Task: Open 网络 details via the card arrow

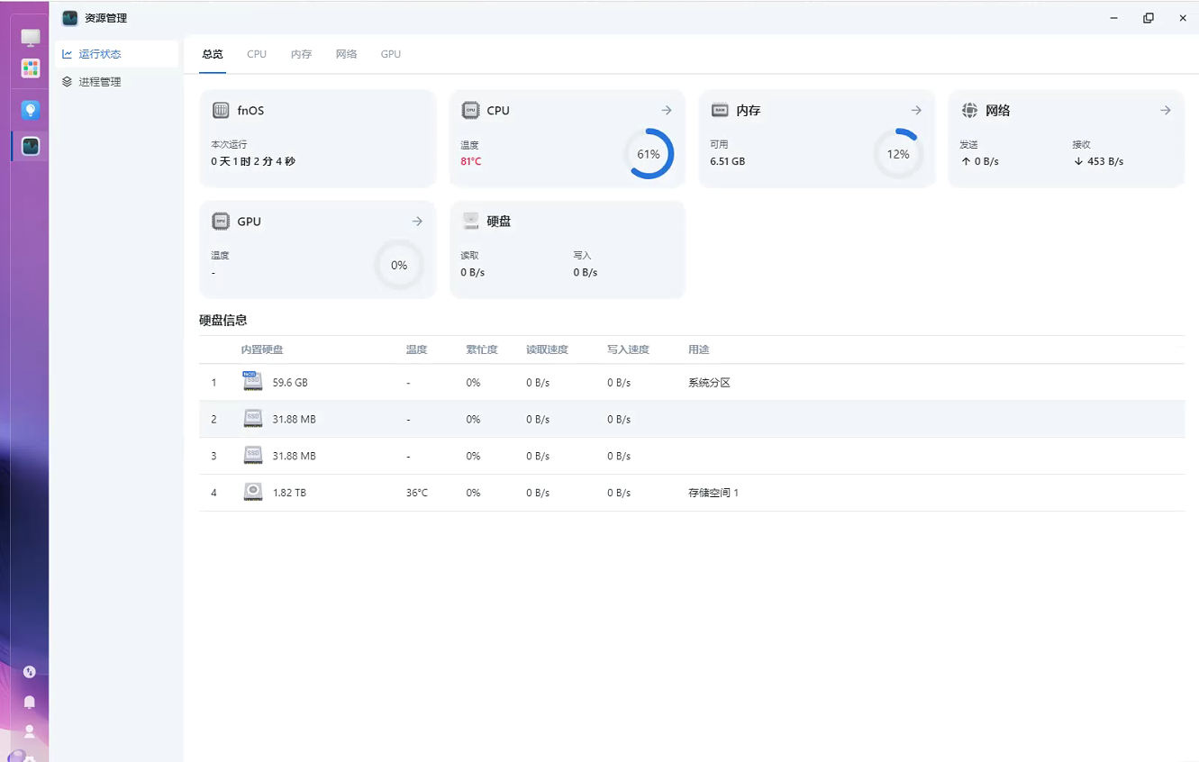Action: (x=1166, y=110)
